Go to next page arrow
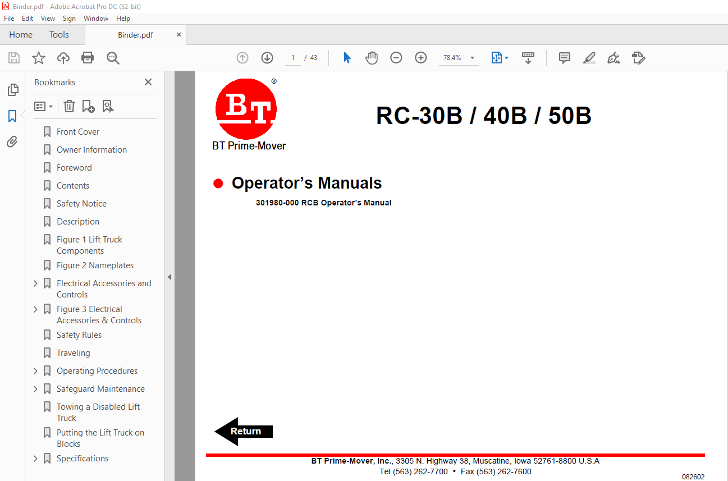This screenshot has width=728, height=481. 267,58
